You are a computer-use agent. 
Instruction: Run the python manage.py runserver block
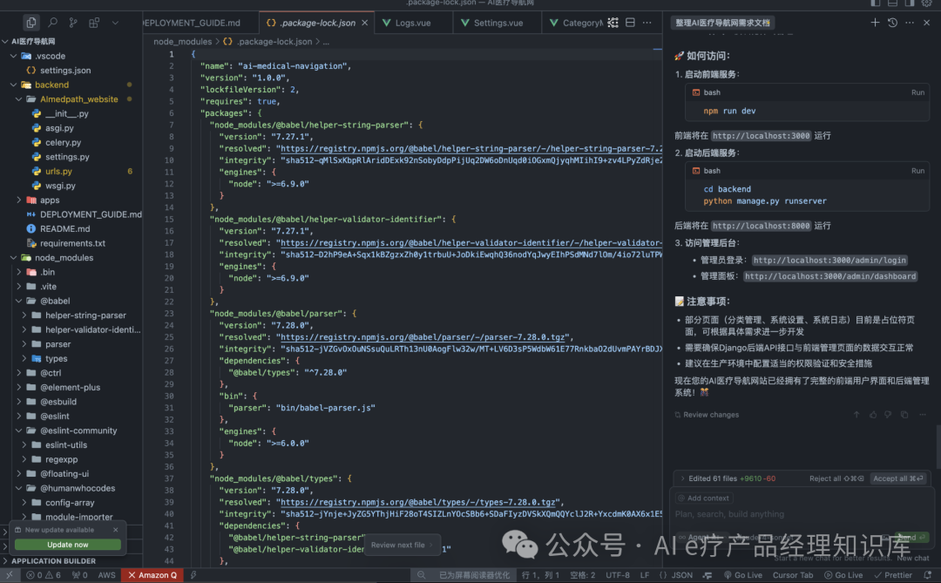tap(917, 171)
